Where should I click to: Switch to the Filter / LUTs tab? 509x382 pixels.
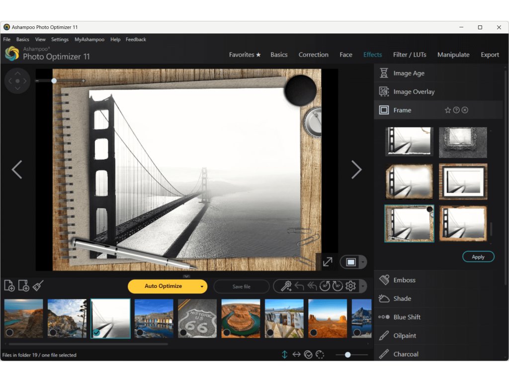tap(409, 55)
